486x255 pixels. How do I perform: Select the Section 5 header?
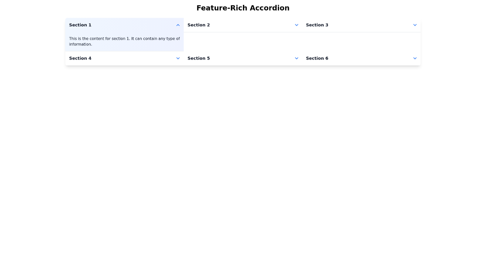[x=199, y=58]
